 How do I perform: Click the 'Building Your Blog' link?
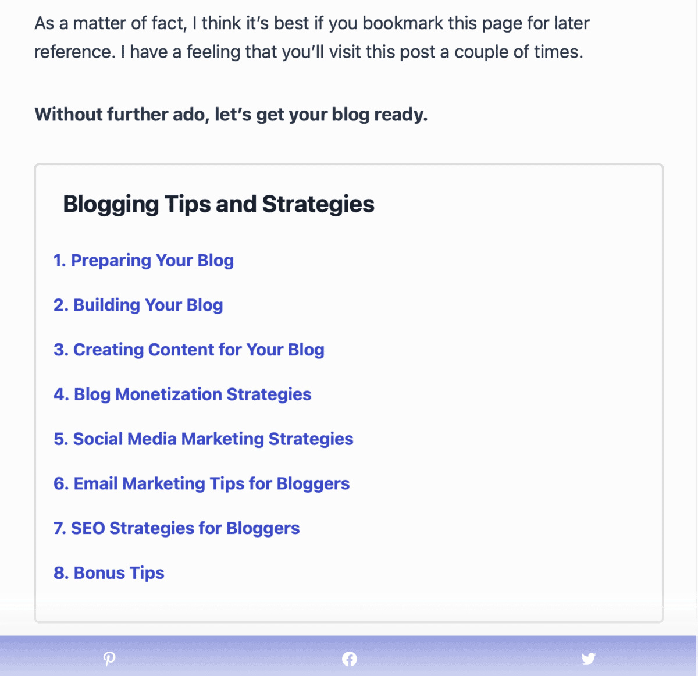tap(138, 305)
